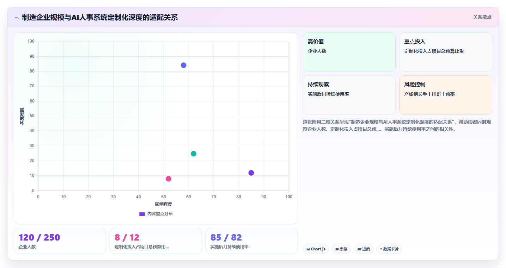This screenshot has width=506, height=268.
Task: Click the 进度 tag
Action: tap(364, 249)
